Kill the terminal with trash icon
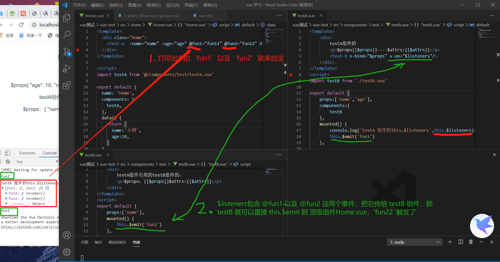The image size is (500, 262). coord(471,242)
